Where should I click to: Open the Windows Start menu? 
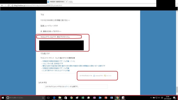[3, 98]
